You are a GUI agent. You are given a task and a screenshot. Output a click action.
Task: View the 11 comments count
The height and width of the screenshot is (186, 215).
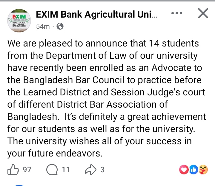(66, 170)
